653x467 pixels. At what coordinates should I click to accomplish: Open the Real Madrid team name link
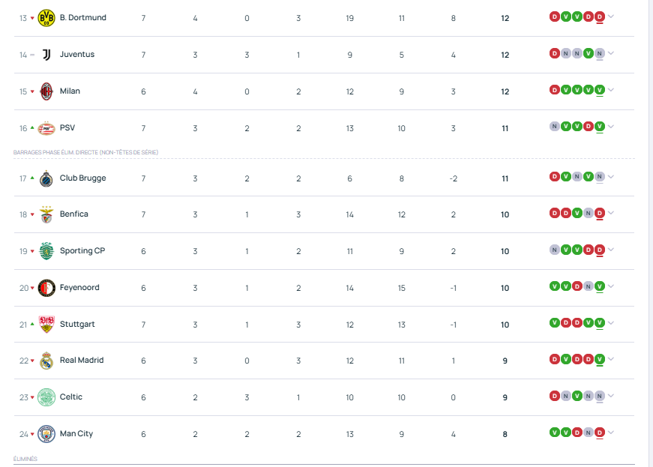[82, 361]
